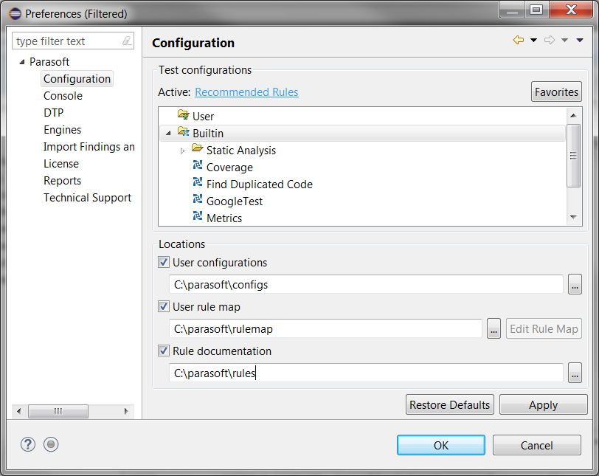Uncheck the User configurations checkbox
Screen dimensions: 599x476
(164, 262)
